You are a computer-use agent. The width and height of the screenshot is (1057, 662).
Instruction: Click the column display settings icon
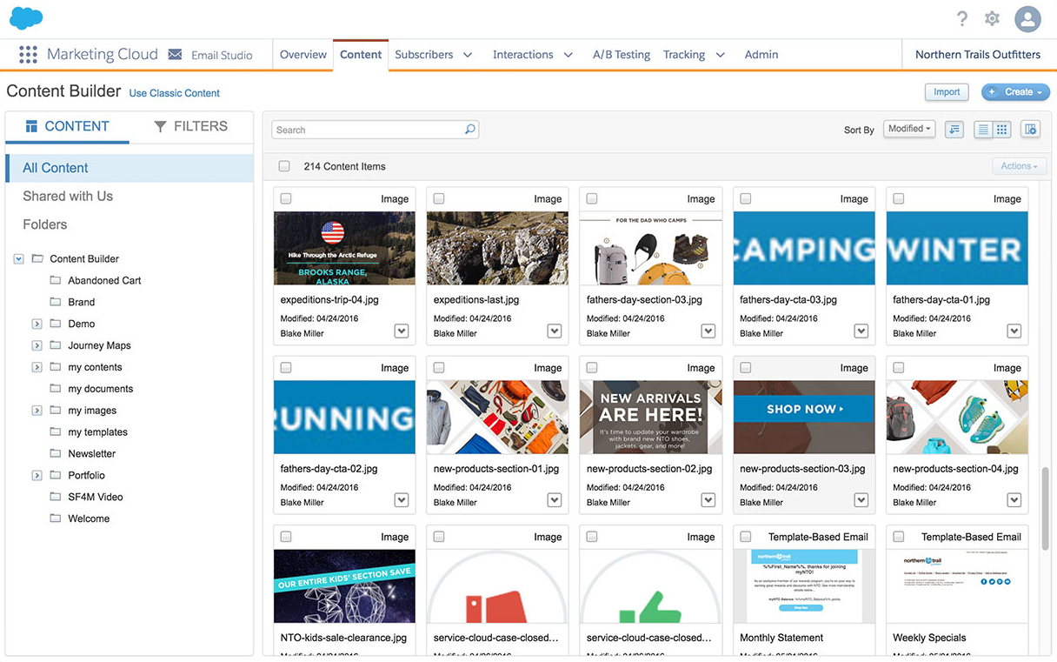point(1030,129)
